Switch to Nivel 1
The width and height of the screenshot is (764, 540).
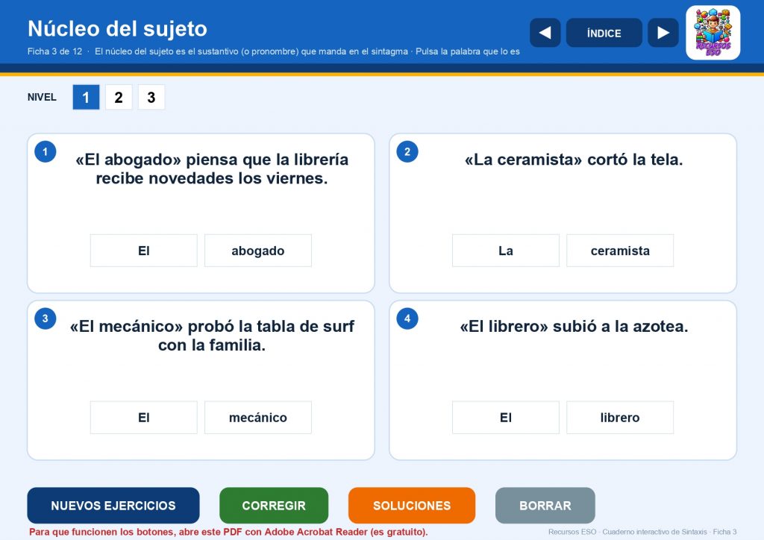coord(86,97)
